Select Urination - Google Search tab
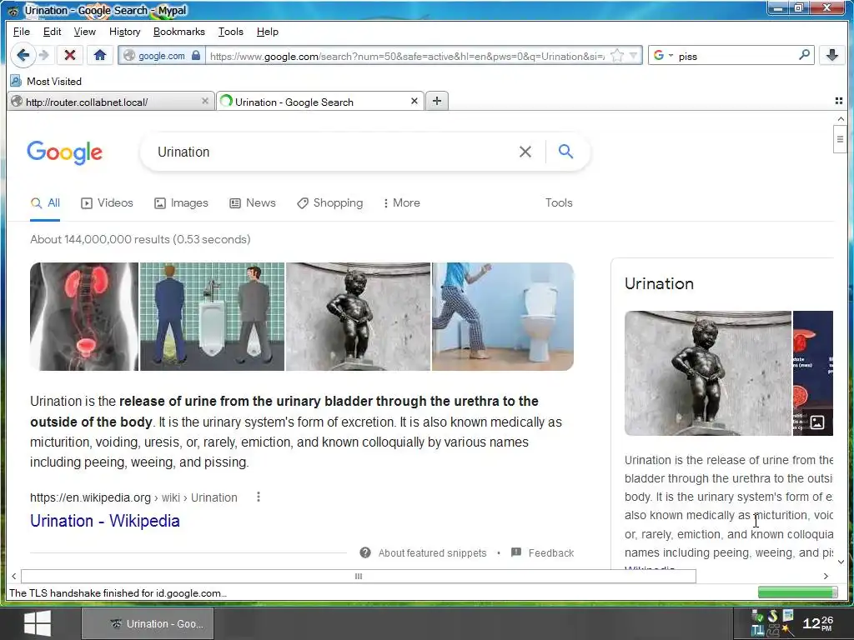The height and width of the screenshot is (640, 854). [x=320, y=102]
